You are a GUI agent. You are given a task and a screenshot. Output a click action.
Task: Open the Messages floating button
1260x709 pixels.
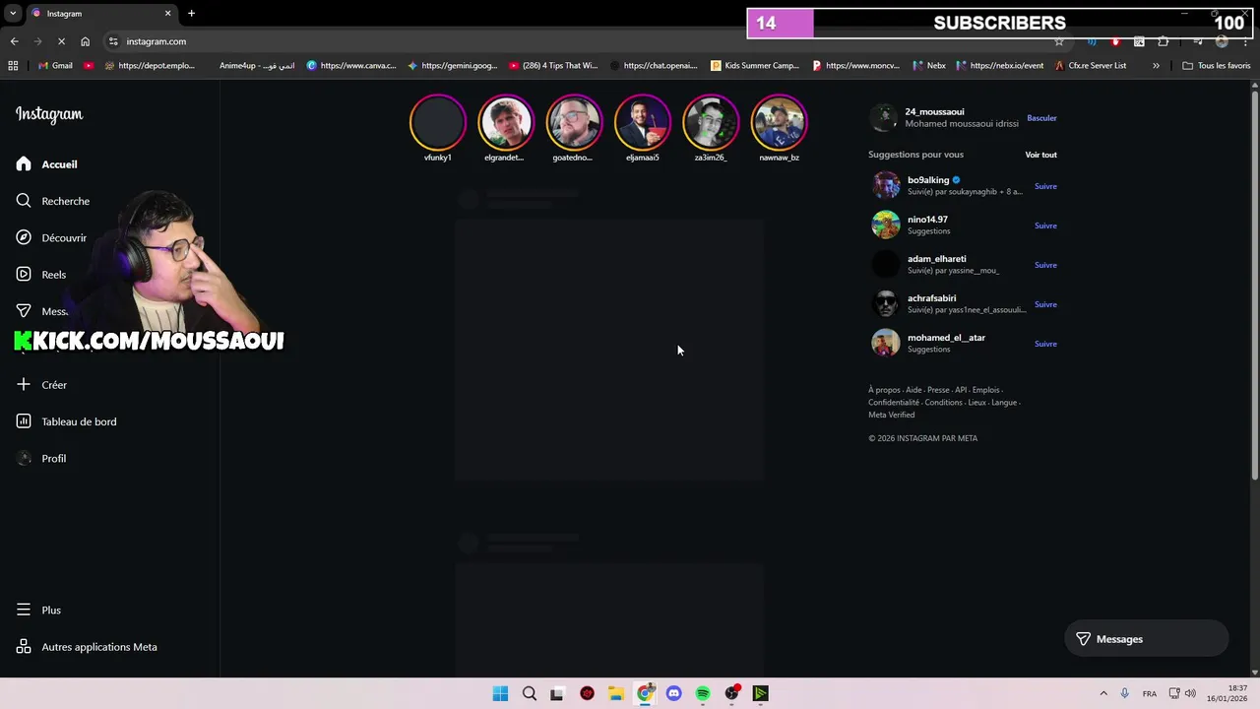click(x=1147, y=639)
